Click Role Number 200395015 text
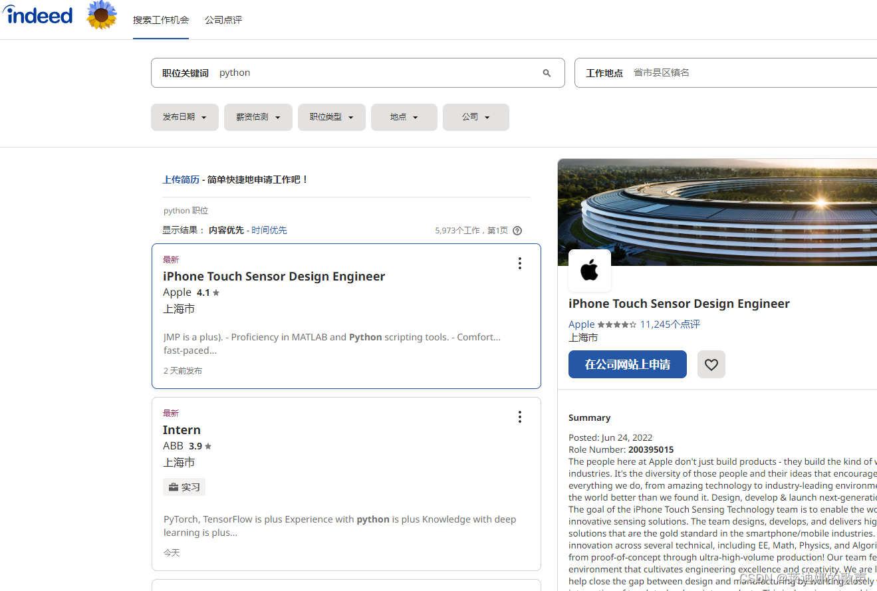Screen dimensions: 877x591 tap(621, 450)
